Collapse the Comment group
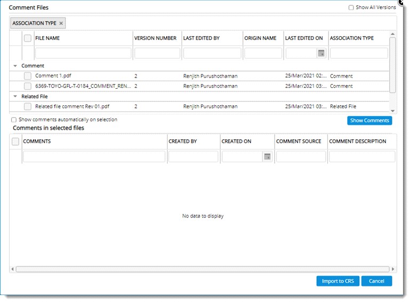Screen dimensions: 411x303 click(x=15, y=66)
